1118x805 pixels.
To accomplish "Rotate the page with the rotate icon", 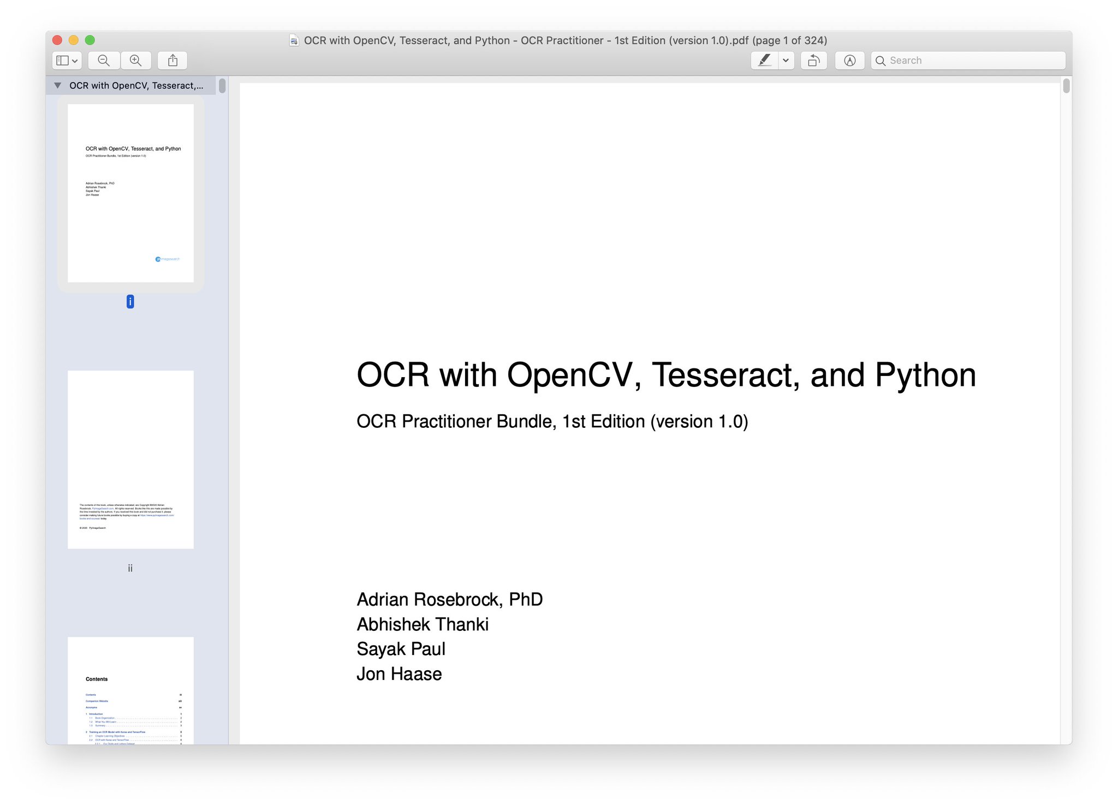I will click(814, 61).
